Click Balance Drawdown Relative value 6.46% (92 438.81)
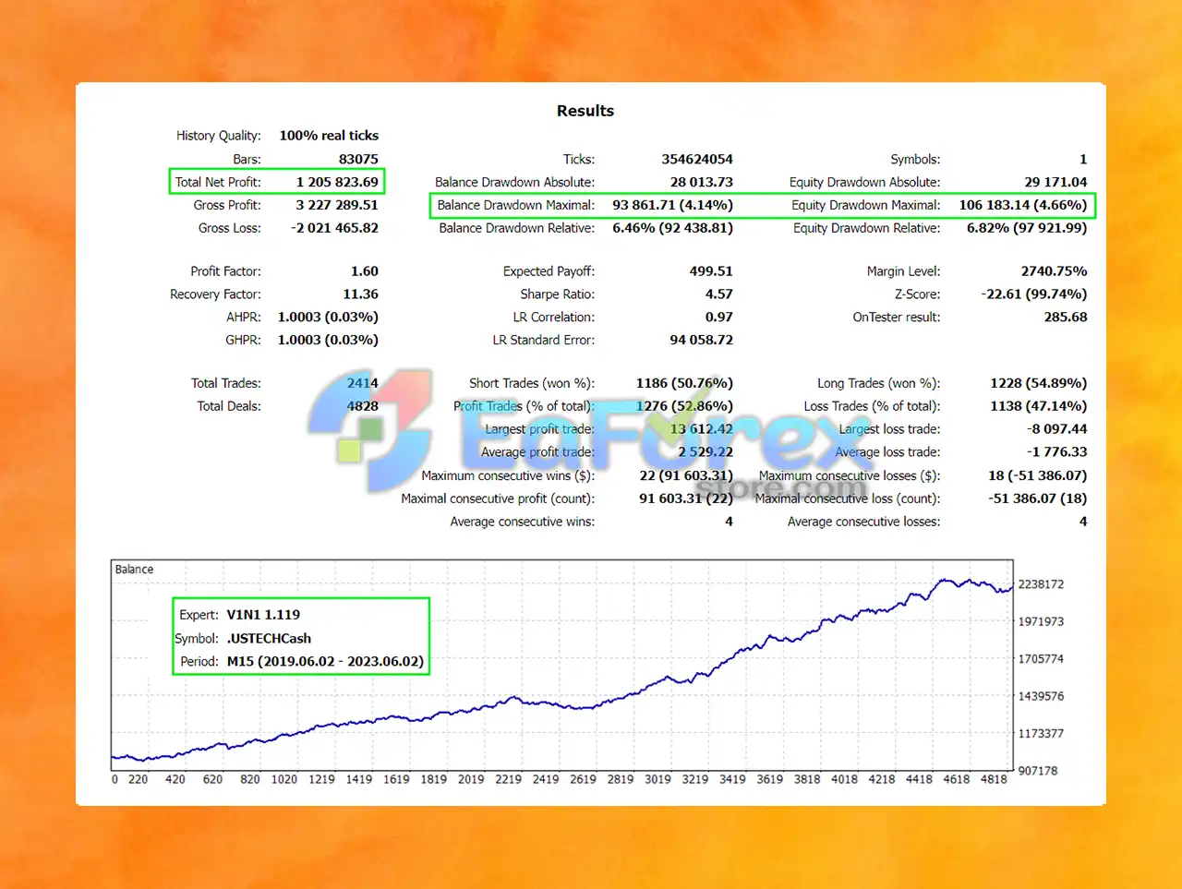The height and width of the screenshot is (889, 1182). tap(672, 228)
